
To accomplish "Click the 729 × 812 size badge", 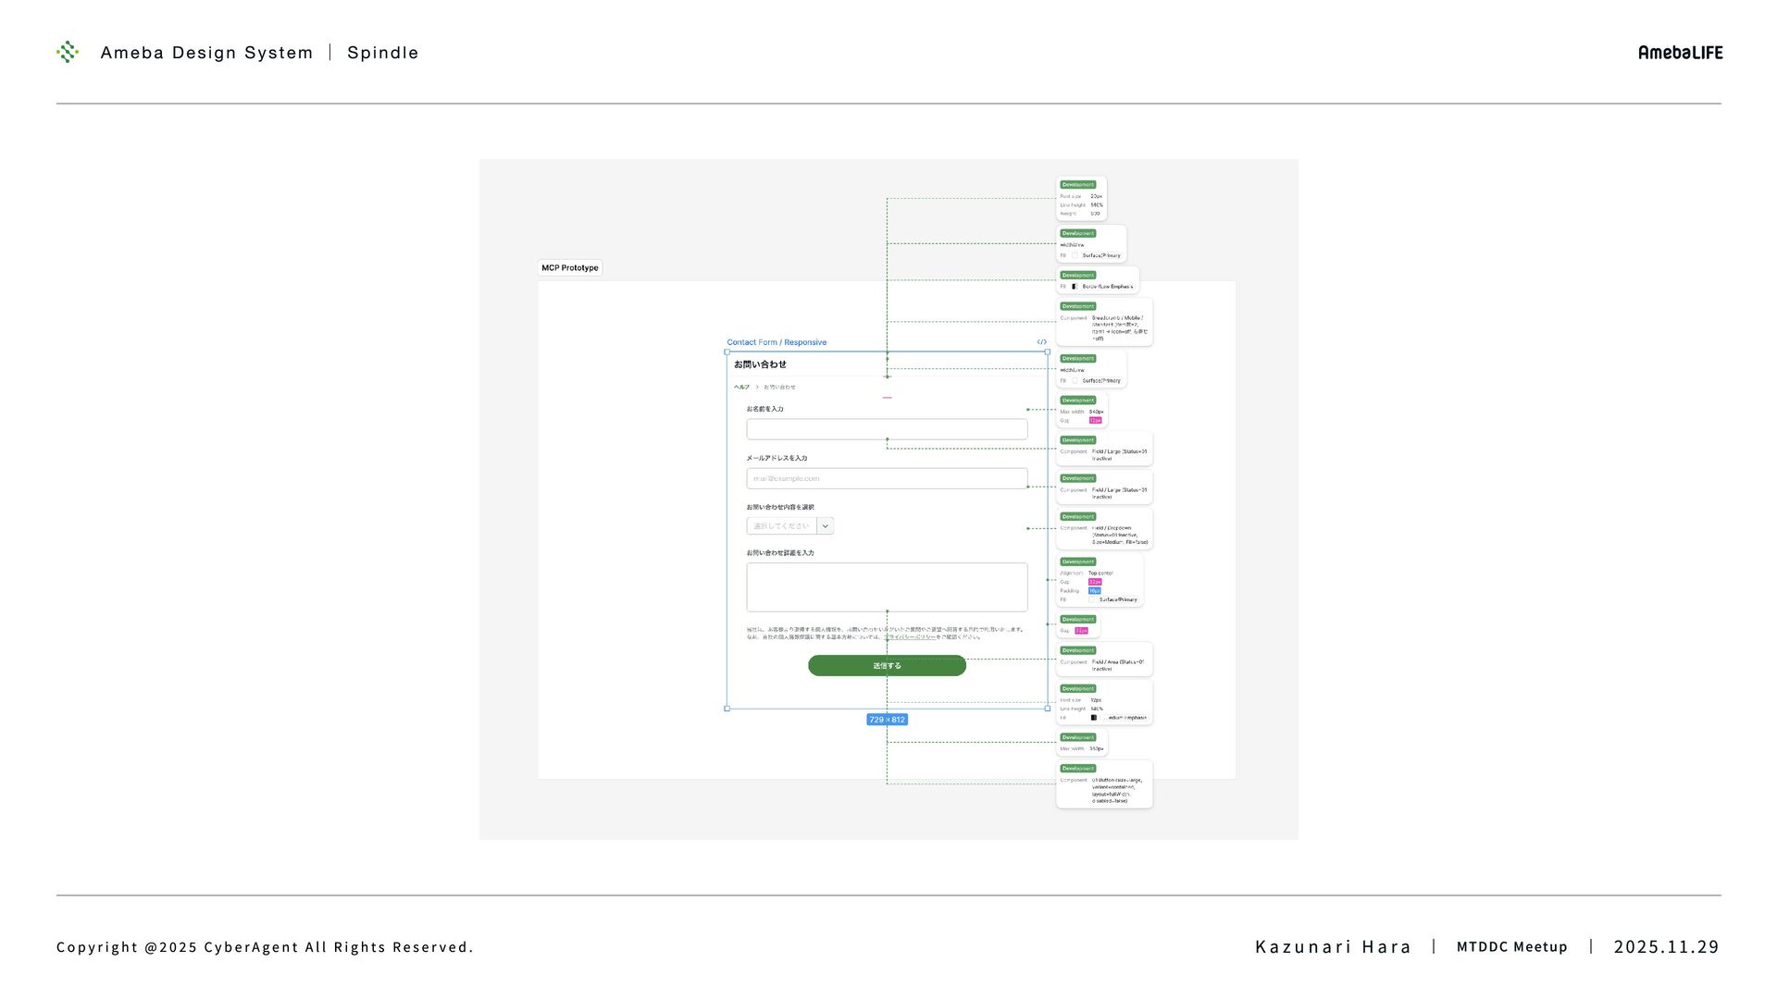I will [887, 720].
